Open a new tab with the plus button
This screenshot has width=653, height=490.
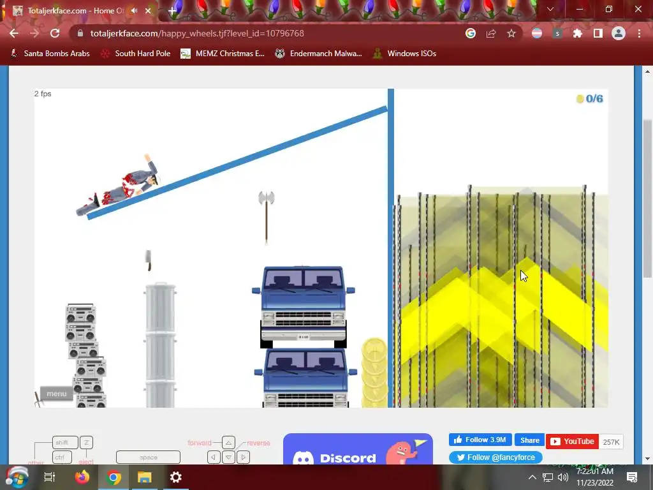pyautogui.click(x=172, y=11)
